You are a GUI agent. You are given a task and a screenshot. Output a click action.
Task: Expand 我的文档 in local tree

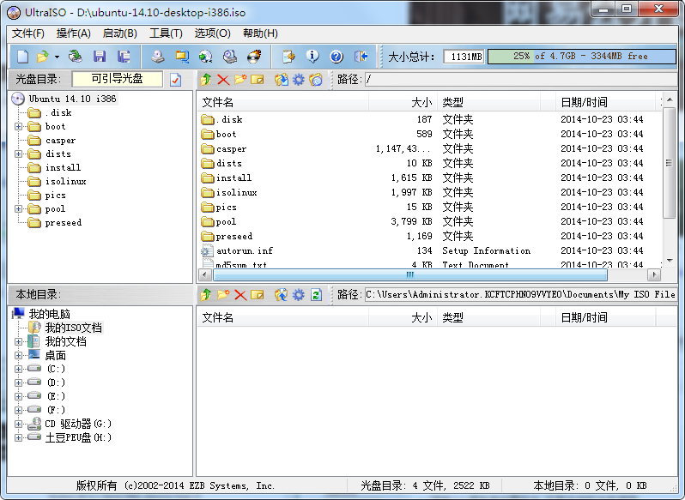18,341
